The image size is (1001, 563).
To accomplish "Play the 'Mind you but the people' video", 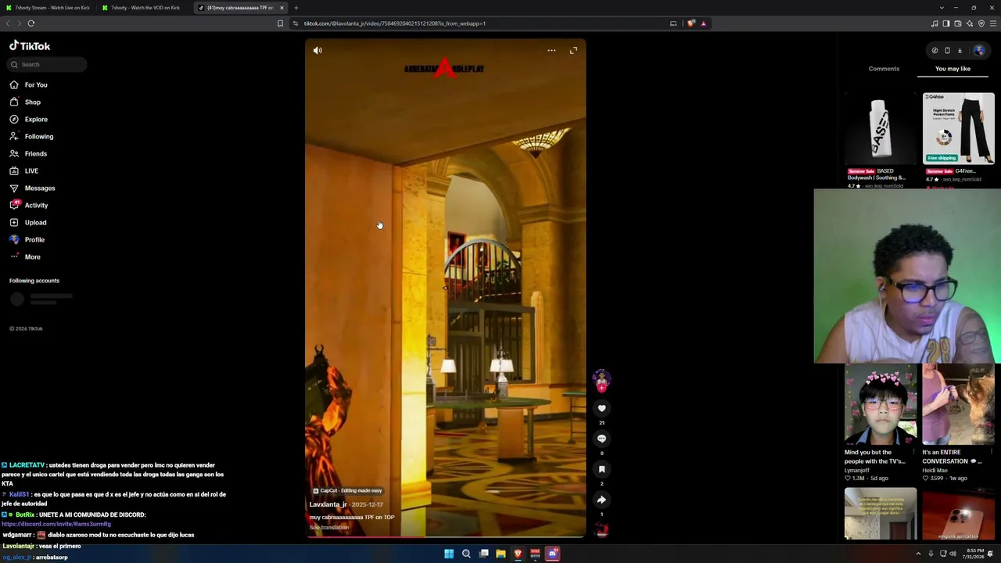I will (x=881, y=405).
